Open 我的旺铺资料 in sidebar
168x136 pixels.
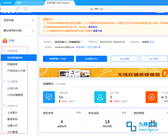click(19, 58)
